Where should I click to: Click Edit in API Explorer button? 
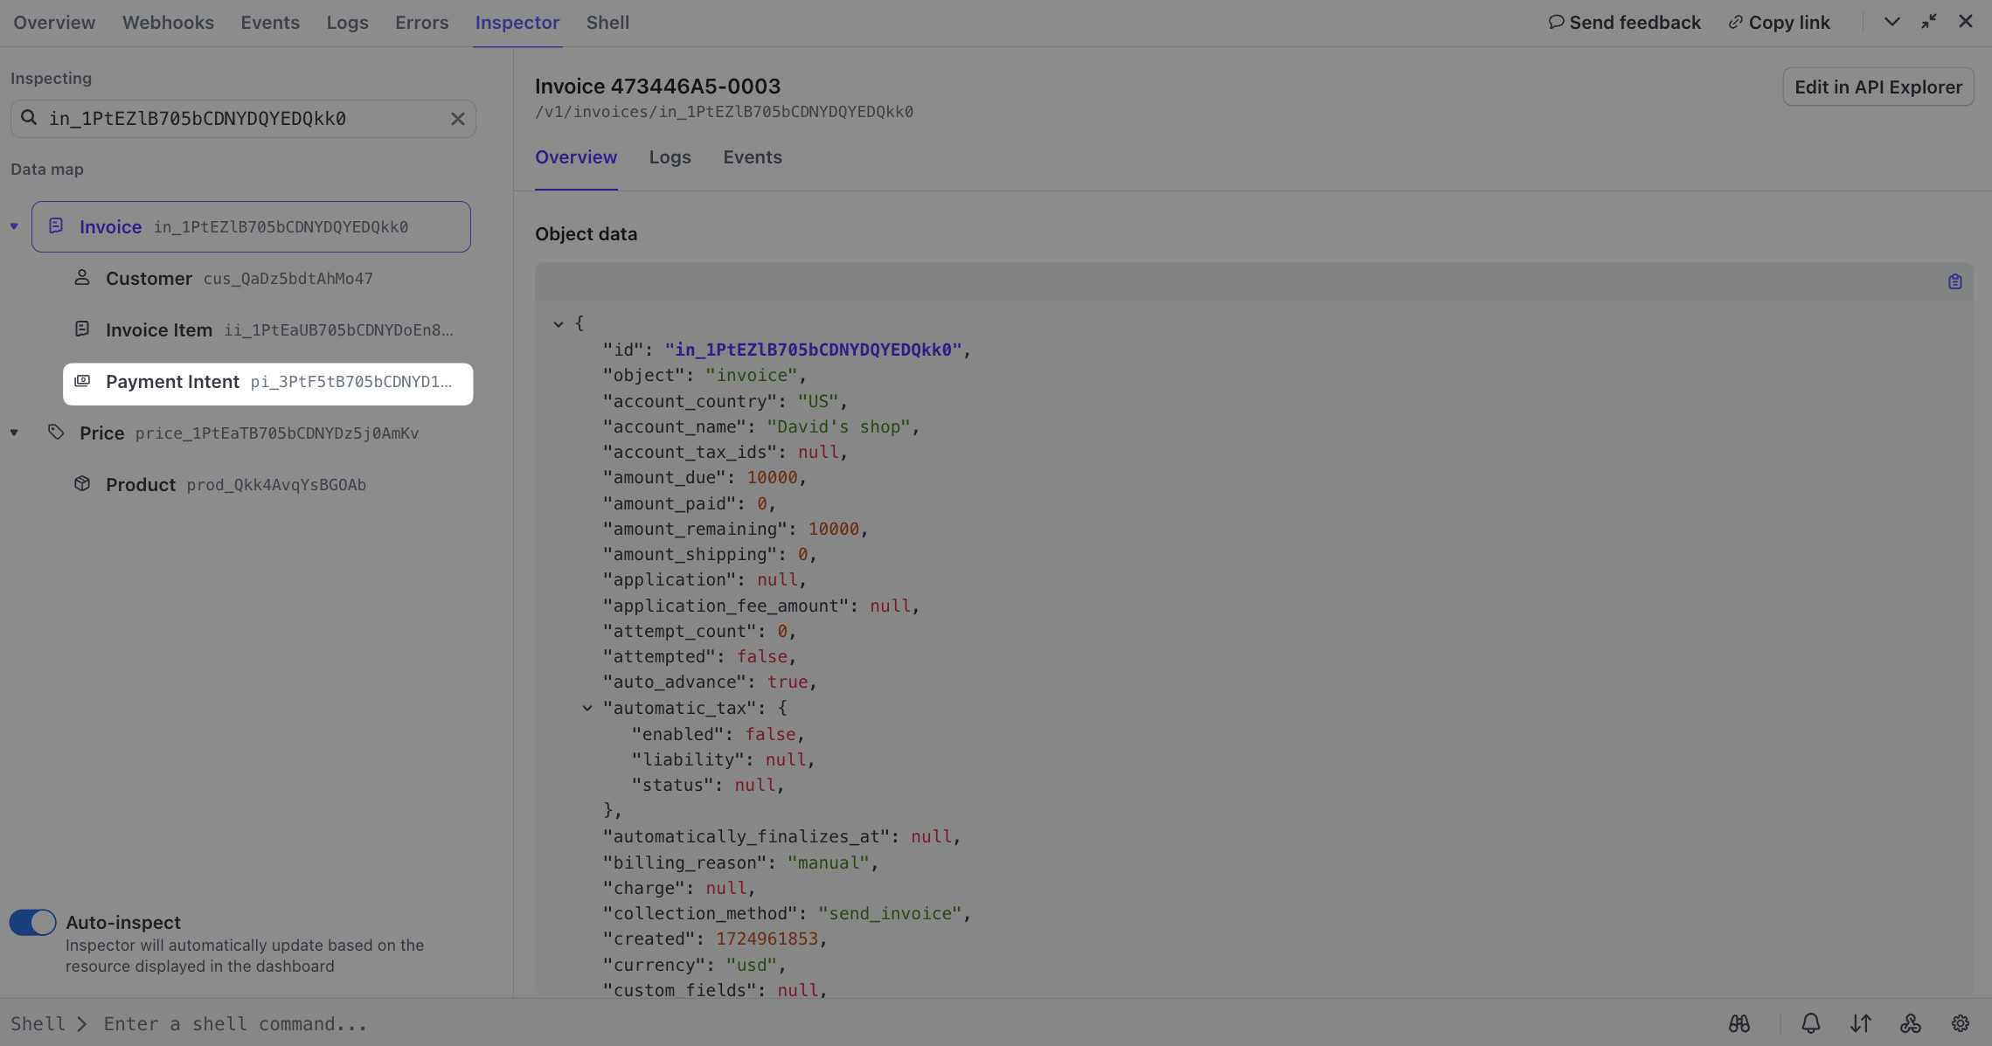tap(1877, 87)
